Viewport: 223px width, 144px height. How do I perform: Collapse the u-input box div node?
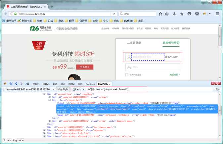(x=50, y=100)
